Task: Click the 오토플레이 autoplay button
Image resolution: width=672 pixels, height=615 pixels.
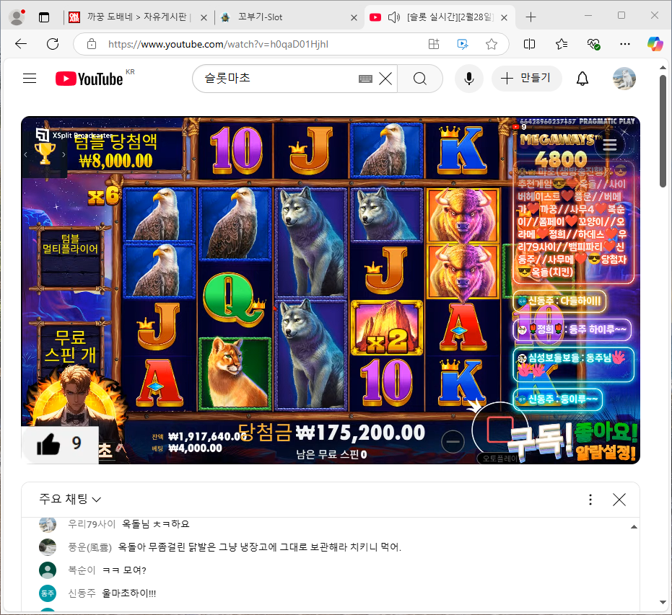Action: [x=500, y=458]
